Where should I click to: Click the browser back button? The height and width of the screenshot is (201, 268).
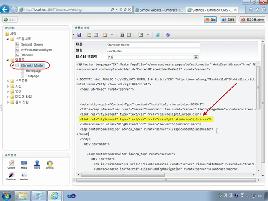[x=5, y=9]
